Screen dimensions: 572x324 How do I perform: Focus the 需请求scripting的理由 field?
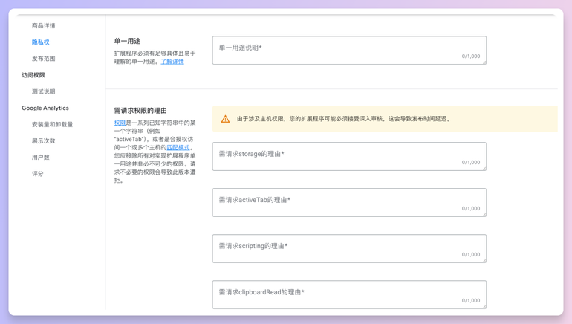[x=349, y=248]
